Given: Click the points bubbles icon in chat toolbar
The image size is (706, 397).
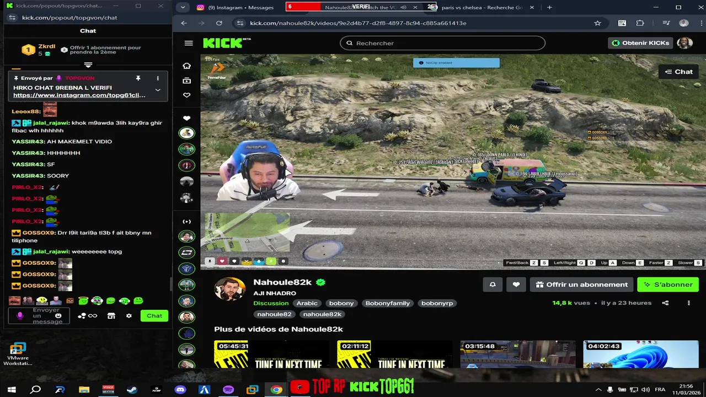Looking at the screenshot, I should click(x=82, y=316).
